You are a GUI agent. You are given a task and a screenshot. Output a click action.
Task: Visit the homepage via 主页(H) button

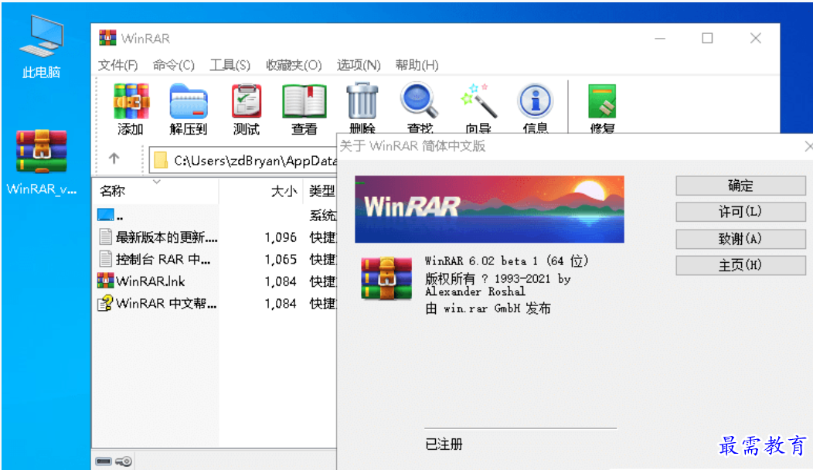740,265
